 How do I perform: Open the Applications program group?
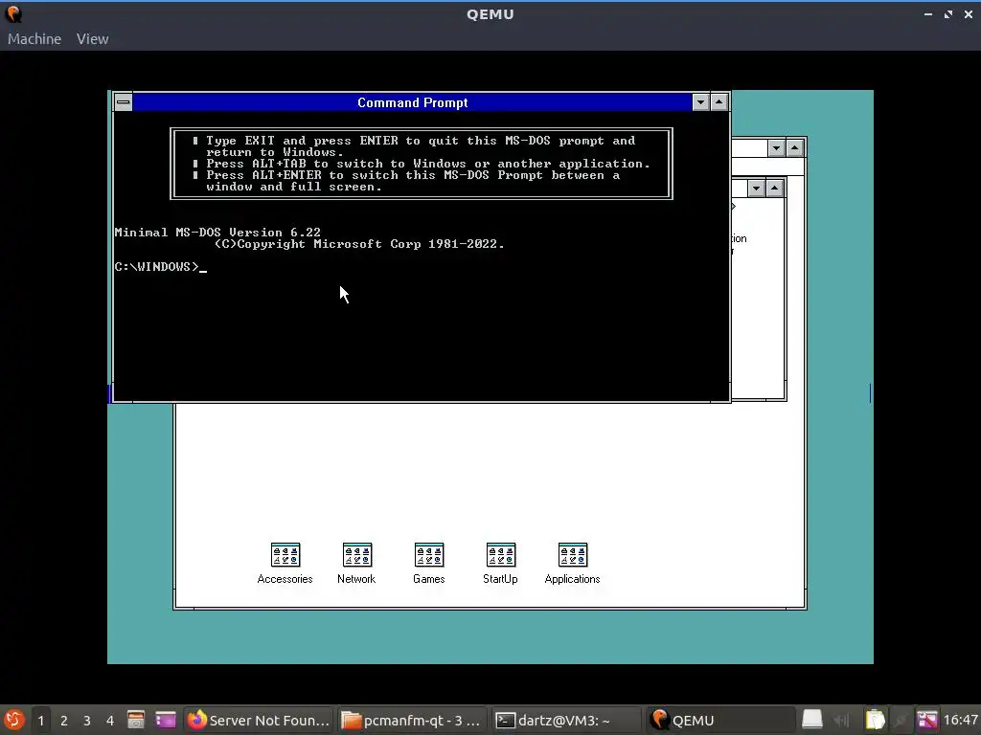[572, 563]
